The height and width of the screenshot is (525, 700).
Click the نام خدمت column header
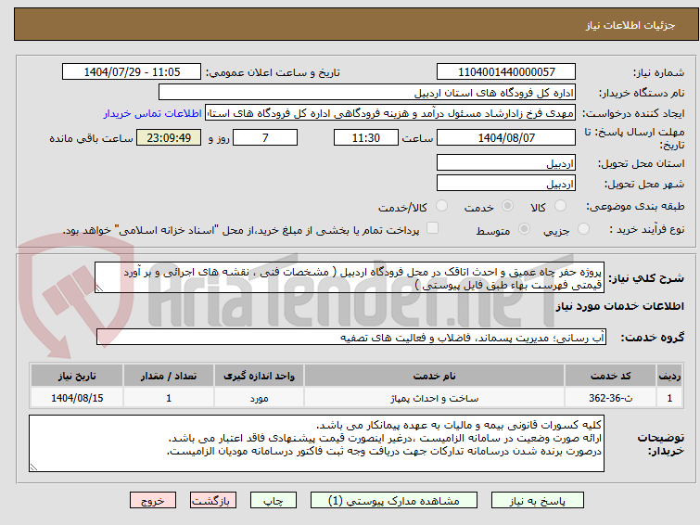(435, 376)
